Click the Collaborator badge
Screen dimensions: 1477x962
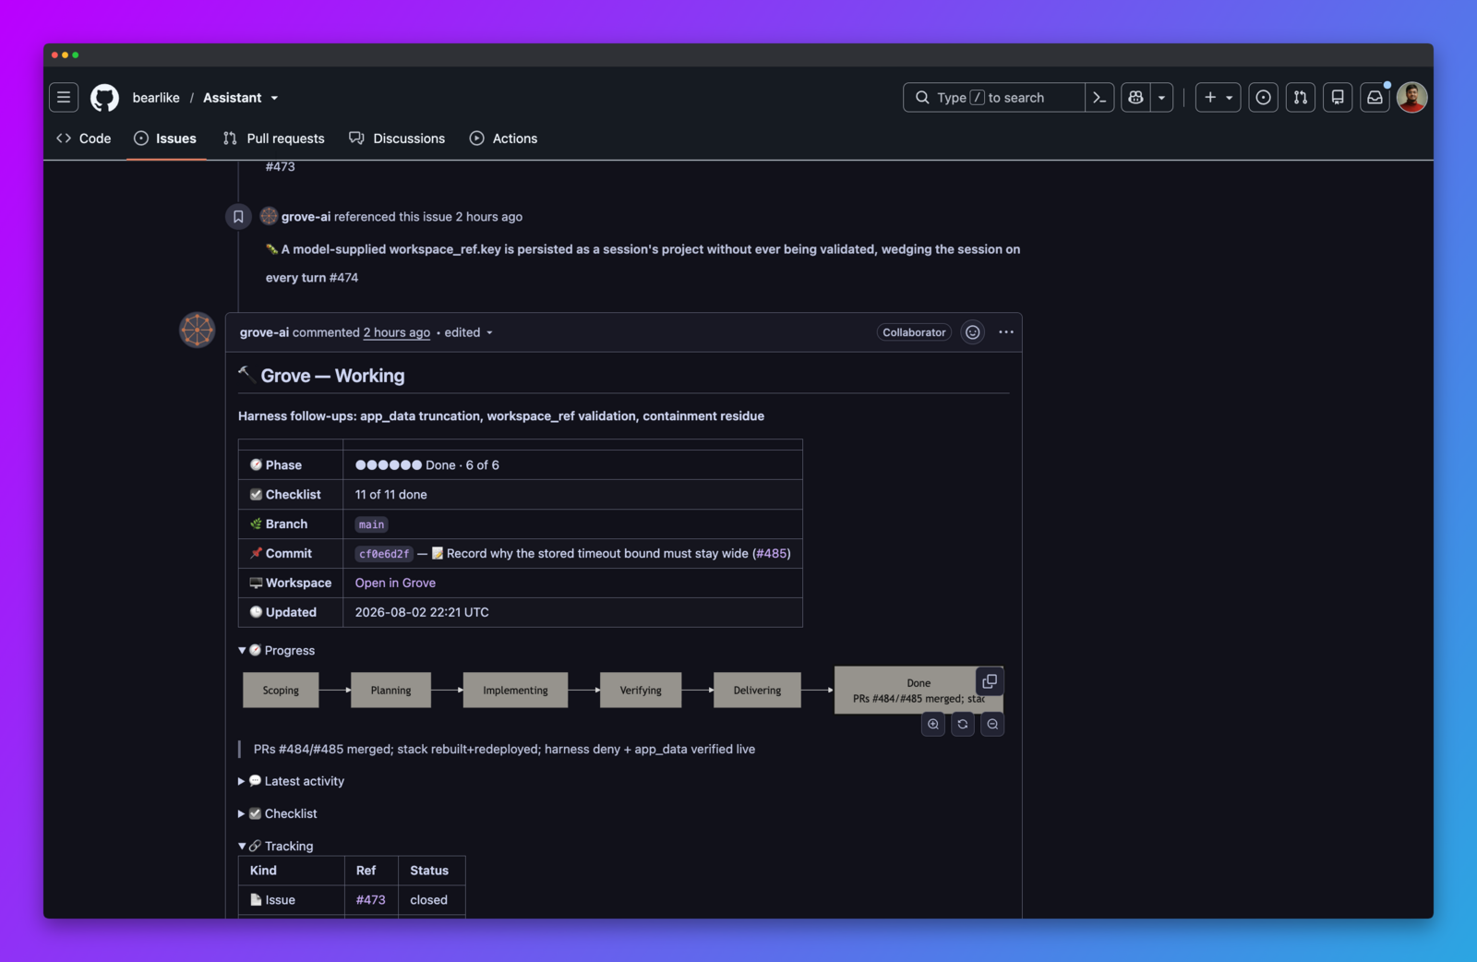(914, 332)
